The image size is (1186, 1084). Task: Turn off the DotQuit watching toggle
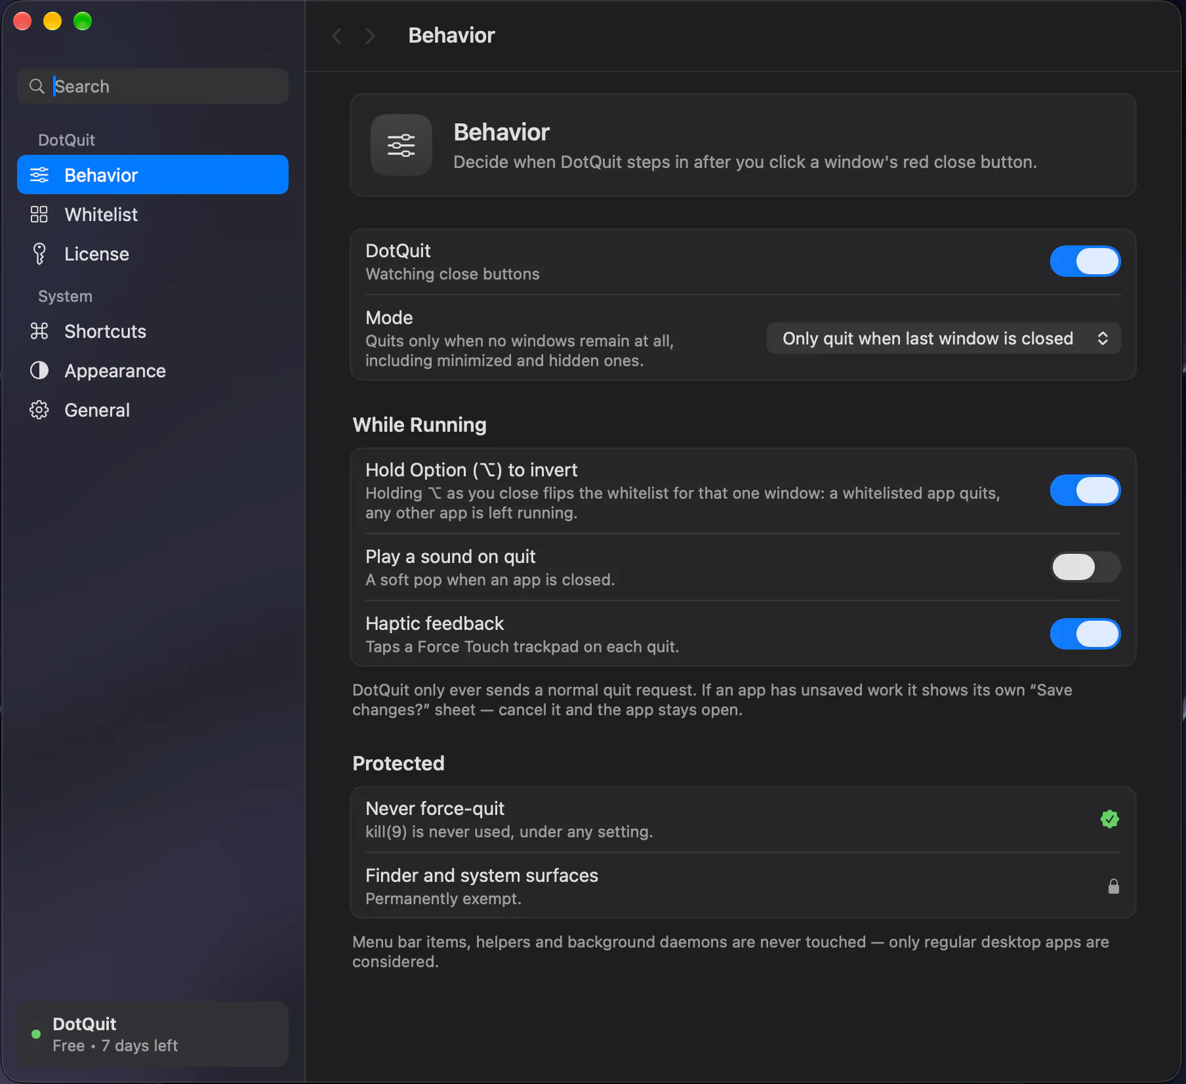[x=1085, y=261]
